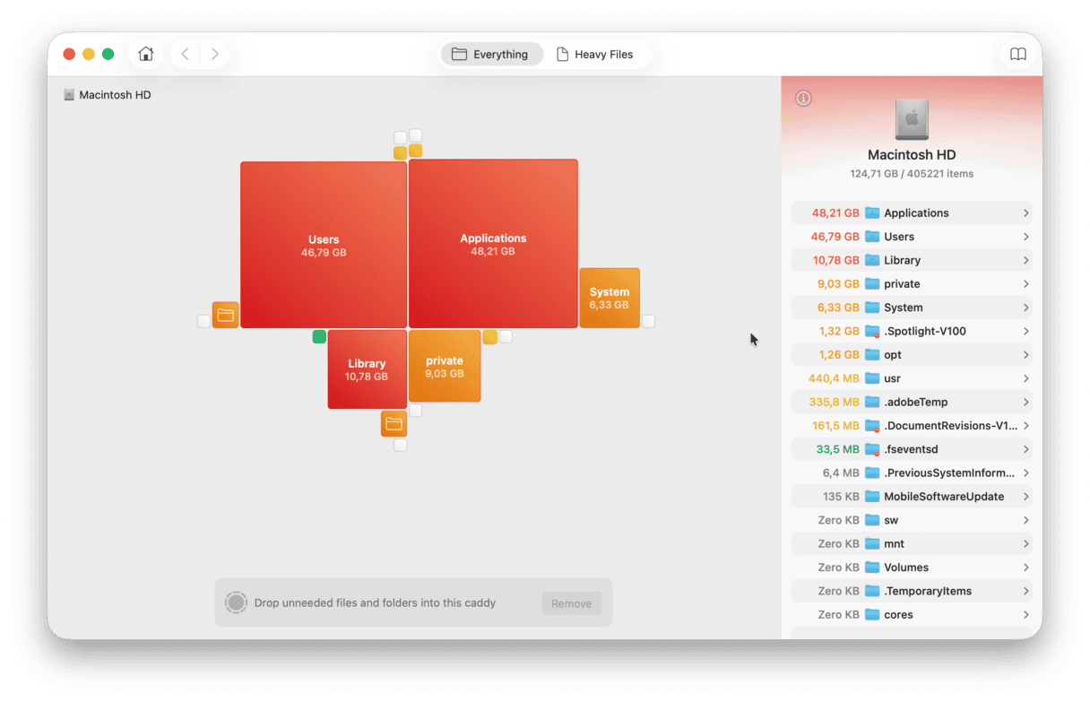
Task: Click the info icon in sidebar
Action: tap(803, 98)
